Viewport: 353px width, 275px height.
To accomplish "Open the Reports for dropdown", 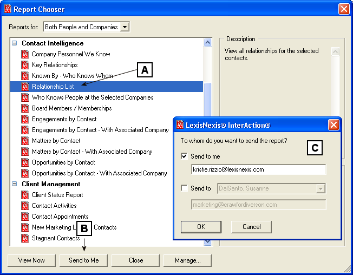I will click(125, 27).
